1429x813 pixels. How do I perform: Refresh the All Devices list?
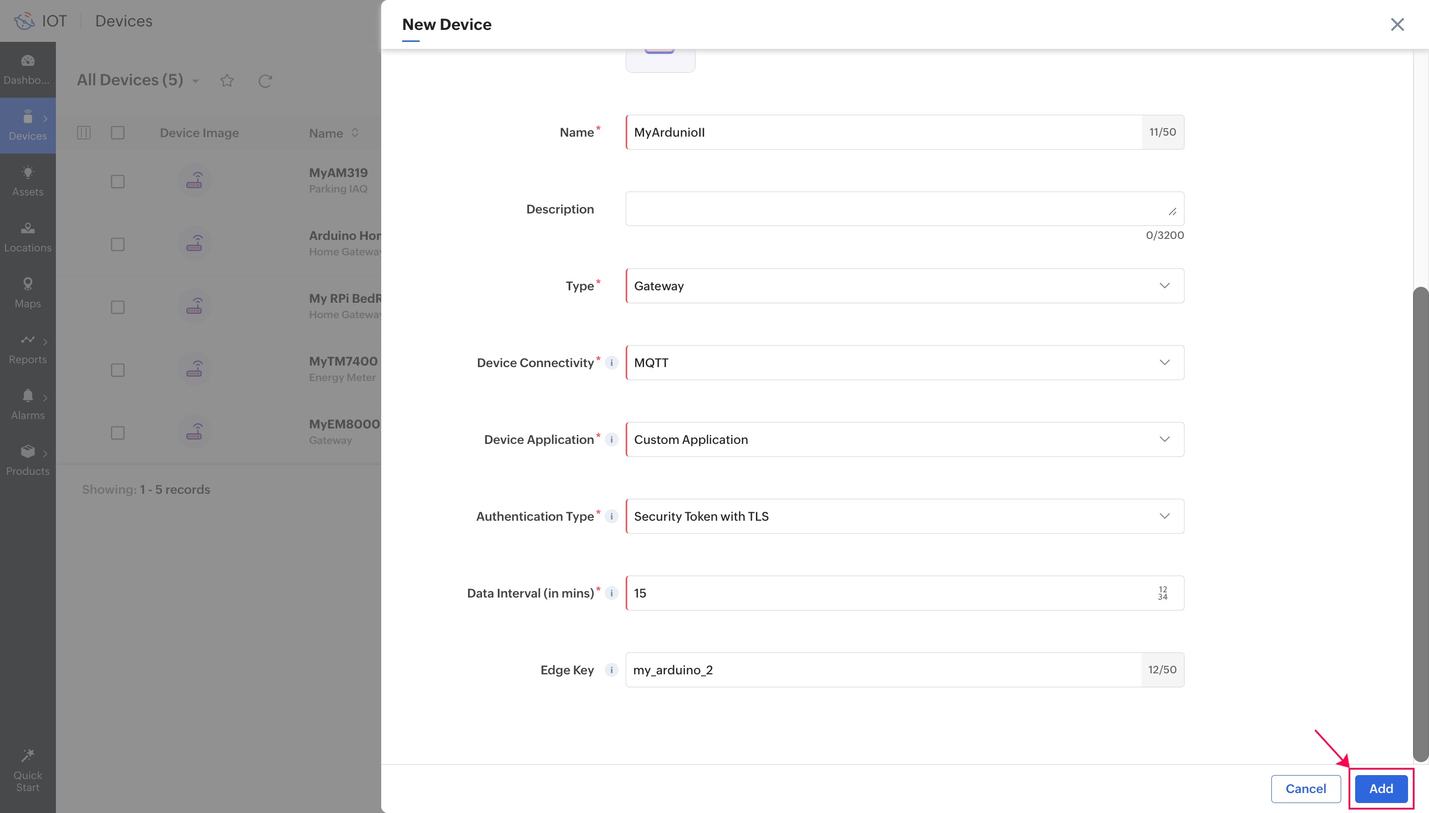(x=264, y=80)
